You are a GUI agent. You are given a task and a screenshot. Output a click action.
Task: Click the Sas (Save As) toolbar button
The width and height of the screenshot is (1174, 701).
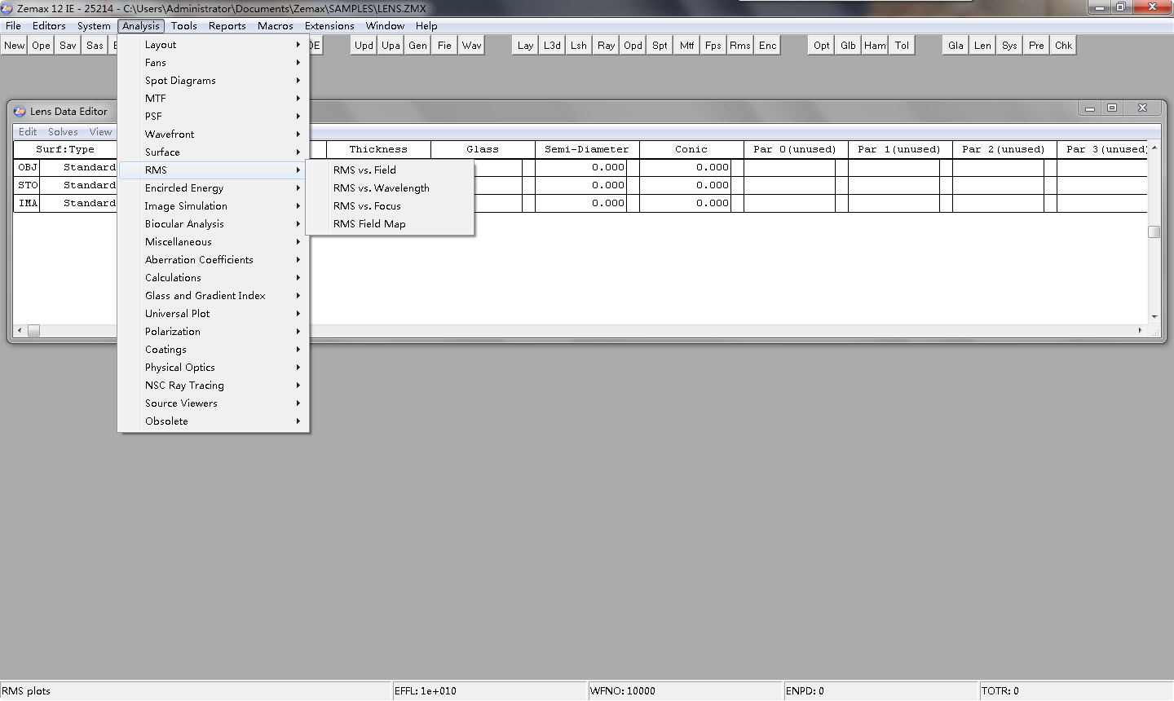[95, 46]
